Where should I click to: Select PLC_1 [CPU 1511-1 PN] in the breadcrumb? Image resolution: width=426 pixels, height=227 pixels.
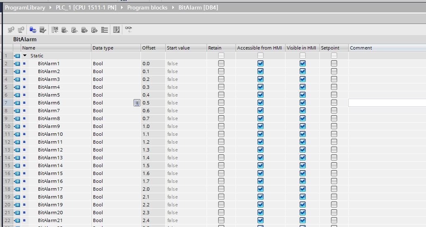(86, 8)
